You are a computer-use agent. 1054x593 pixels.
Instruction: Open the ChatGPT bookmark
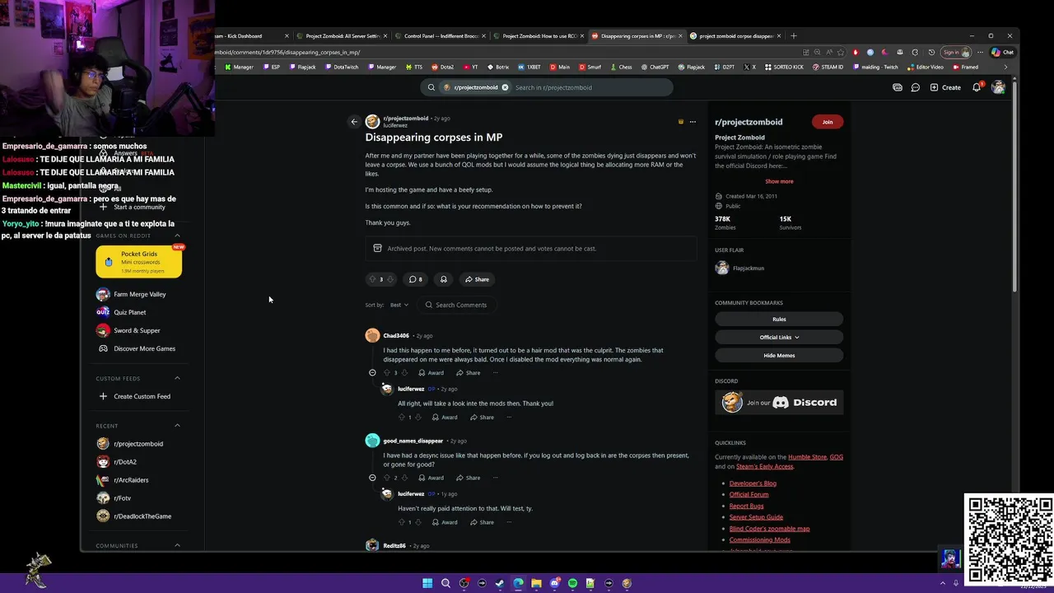click(655, 67)
